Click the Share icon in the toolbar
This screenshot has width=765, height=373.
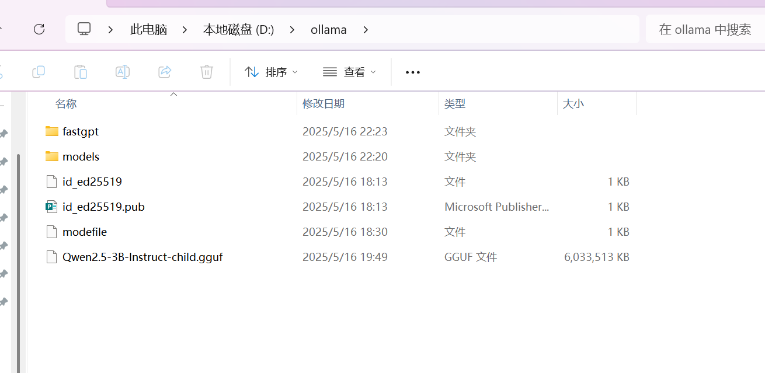[165, 72]
